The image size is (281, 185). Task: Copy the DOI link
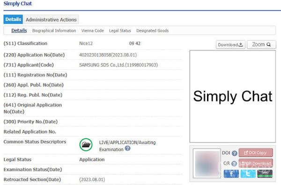point(256,153)
